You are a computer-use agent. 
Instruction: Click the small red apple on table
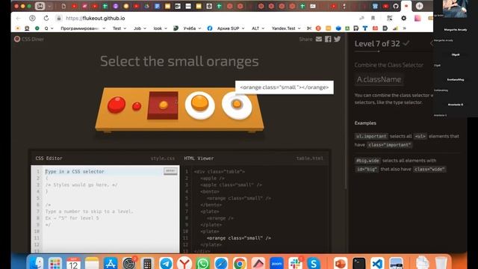(137, 106)
